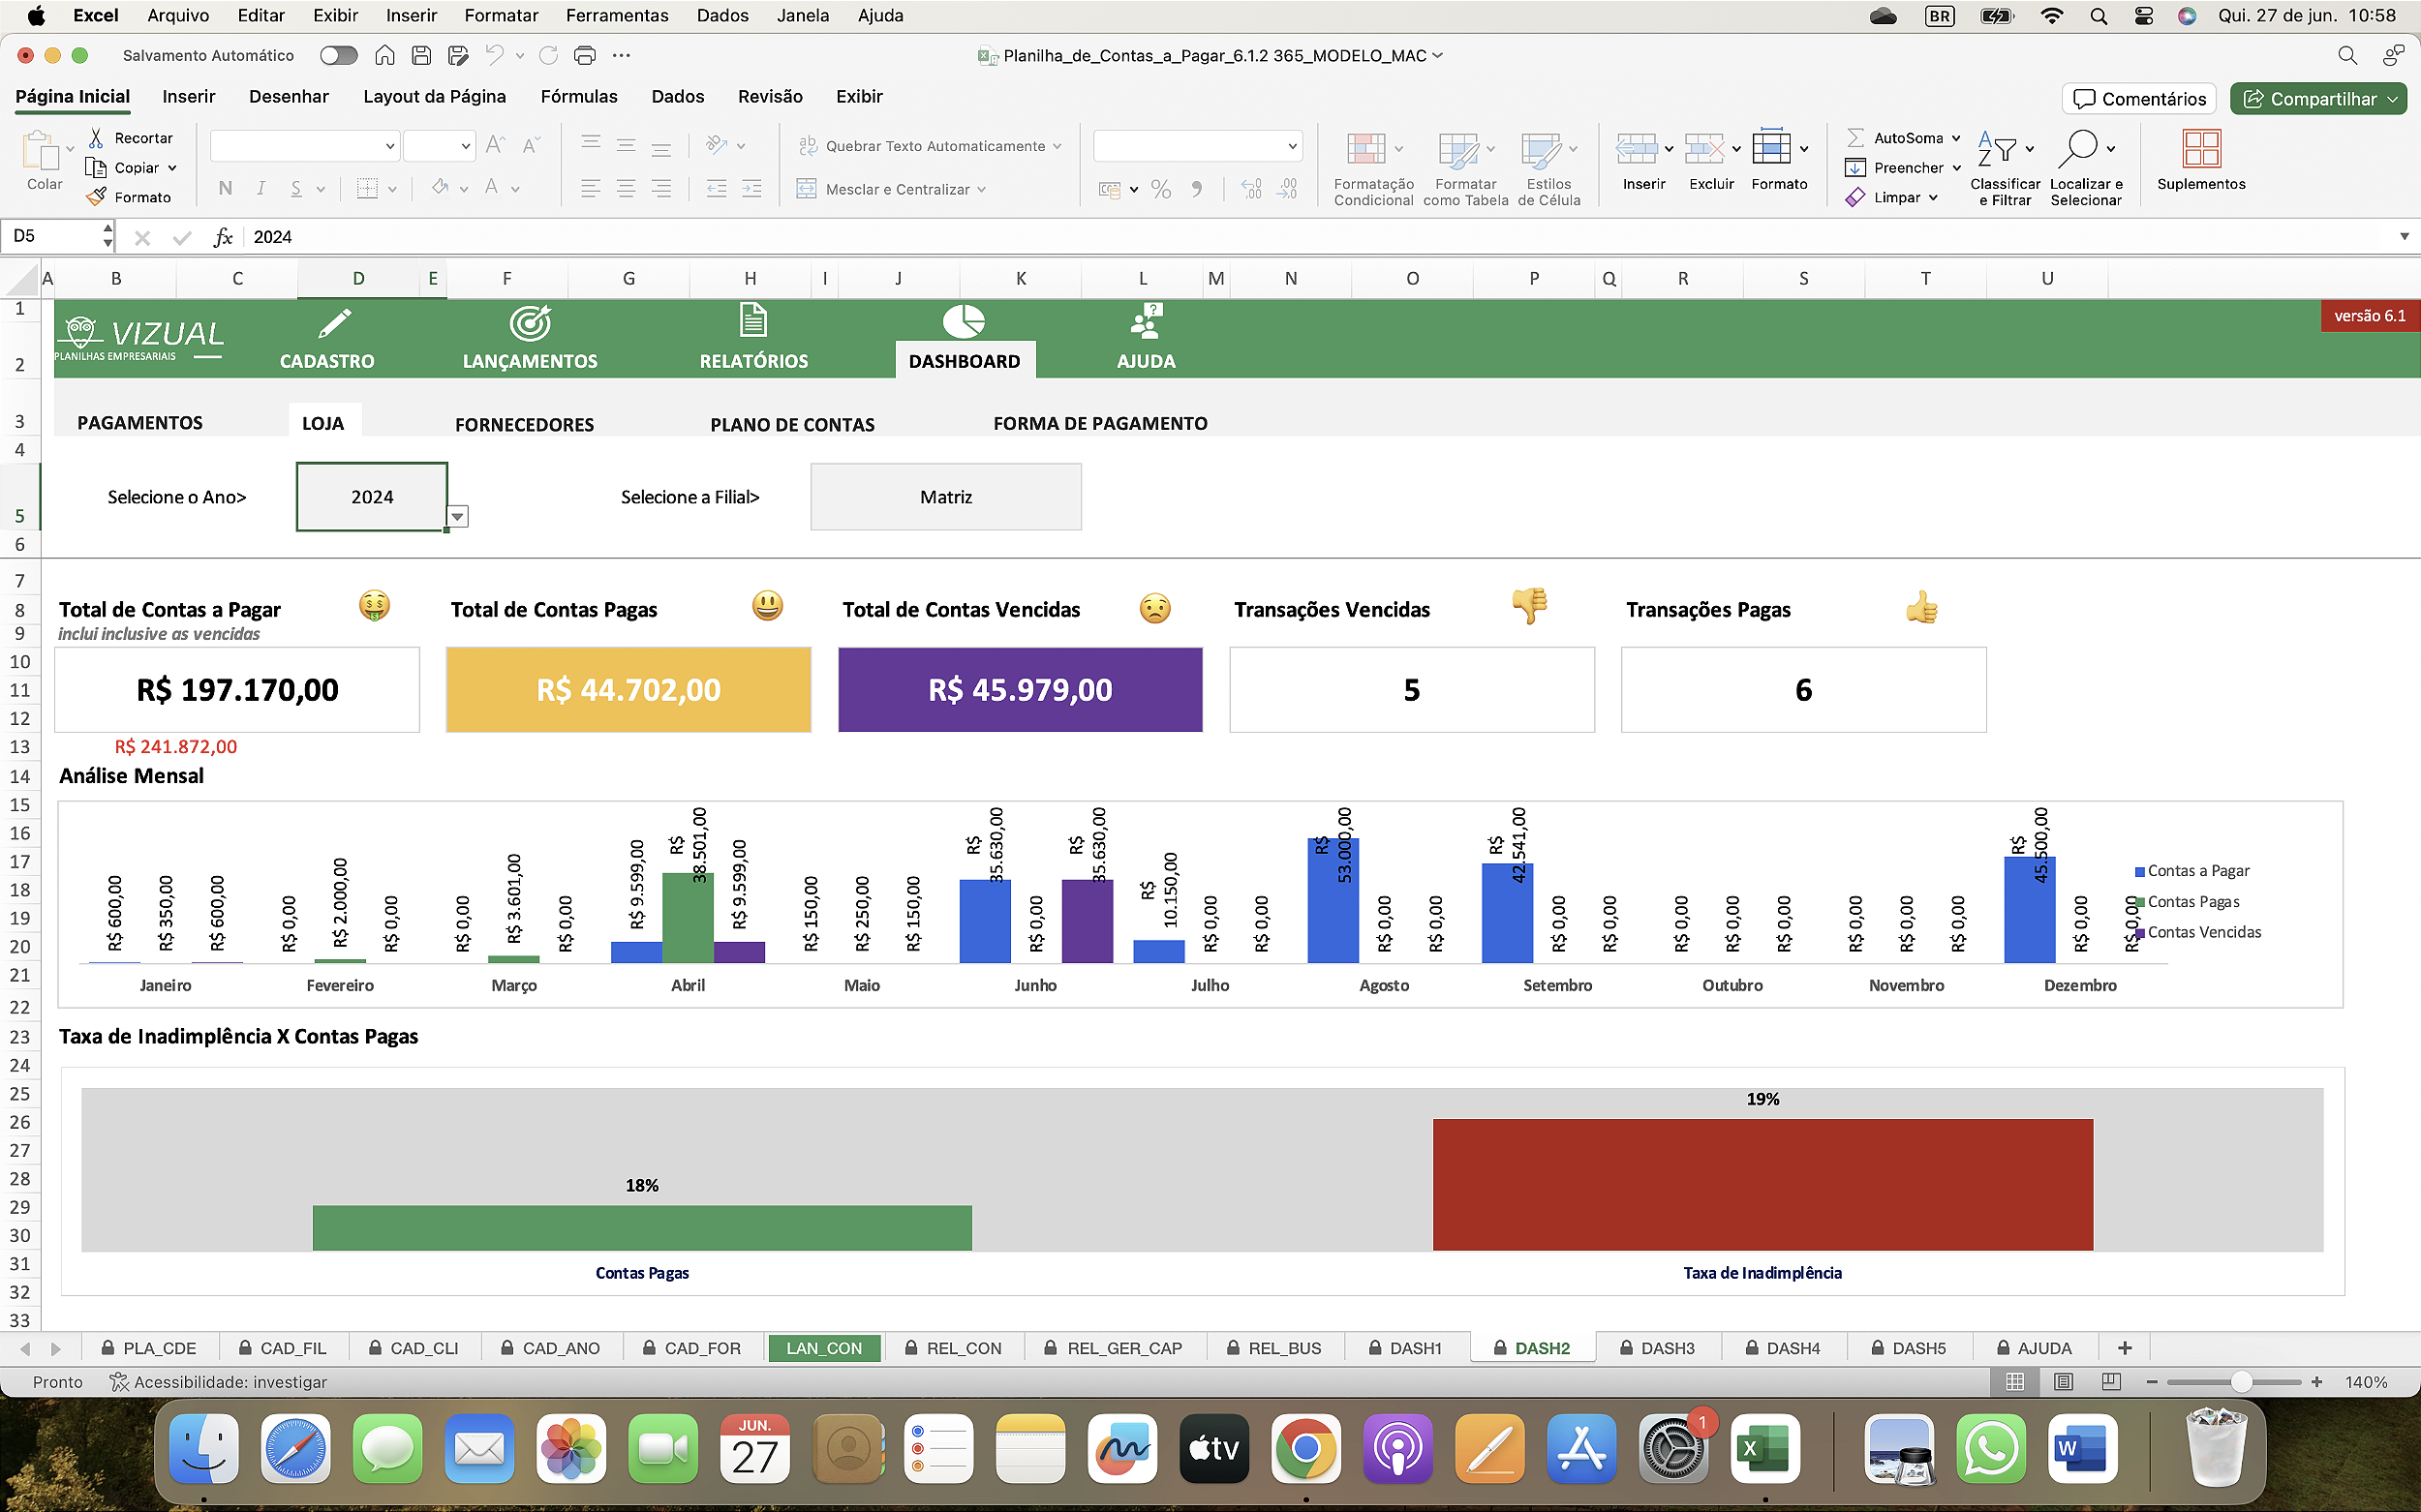The height and width of the screenshot is (1512, 2421).
Task: Open the Fórmulas ribbon tab
Action: coord(578,97)
